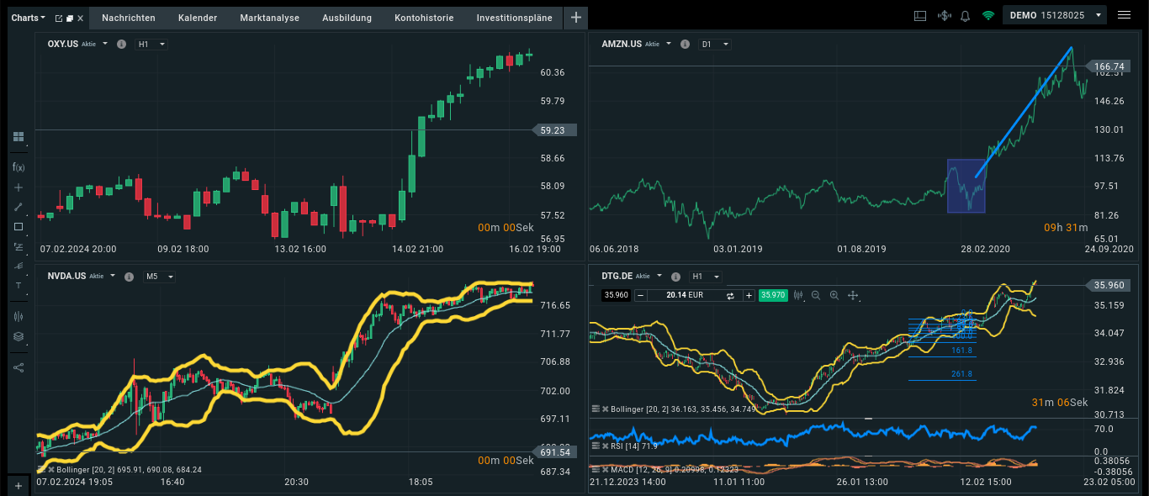Open the hamburger main menu
Screen dimensions: 1149x496
click(1124, 15)
